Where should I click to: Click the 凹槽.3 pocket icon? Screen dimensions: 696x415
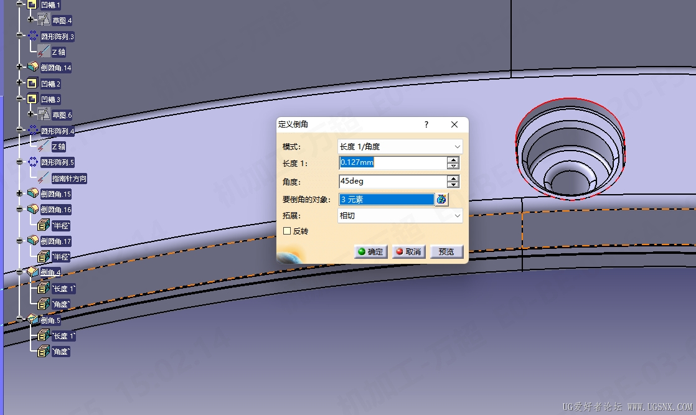[32, 99]
